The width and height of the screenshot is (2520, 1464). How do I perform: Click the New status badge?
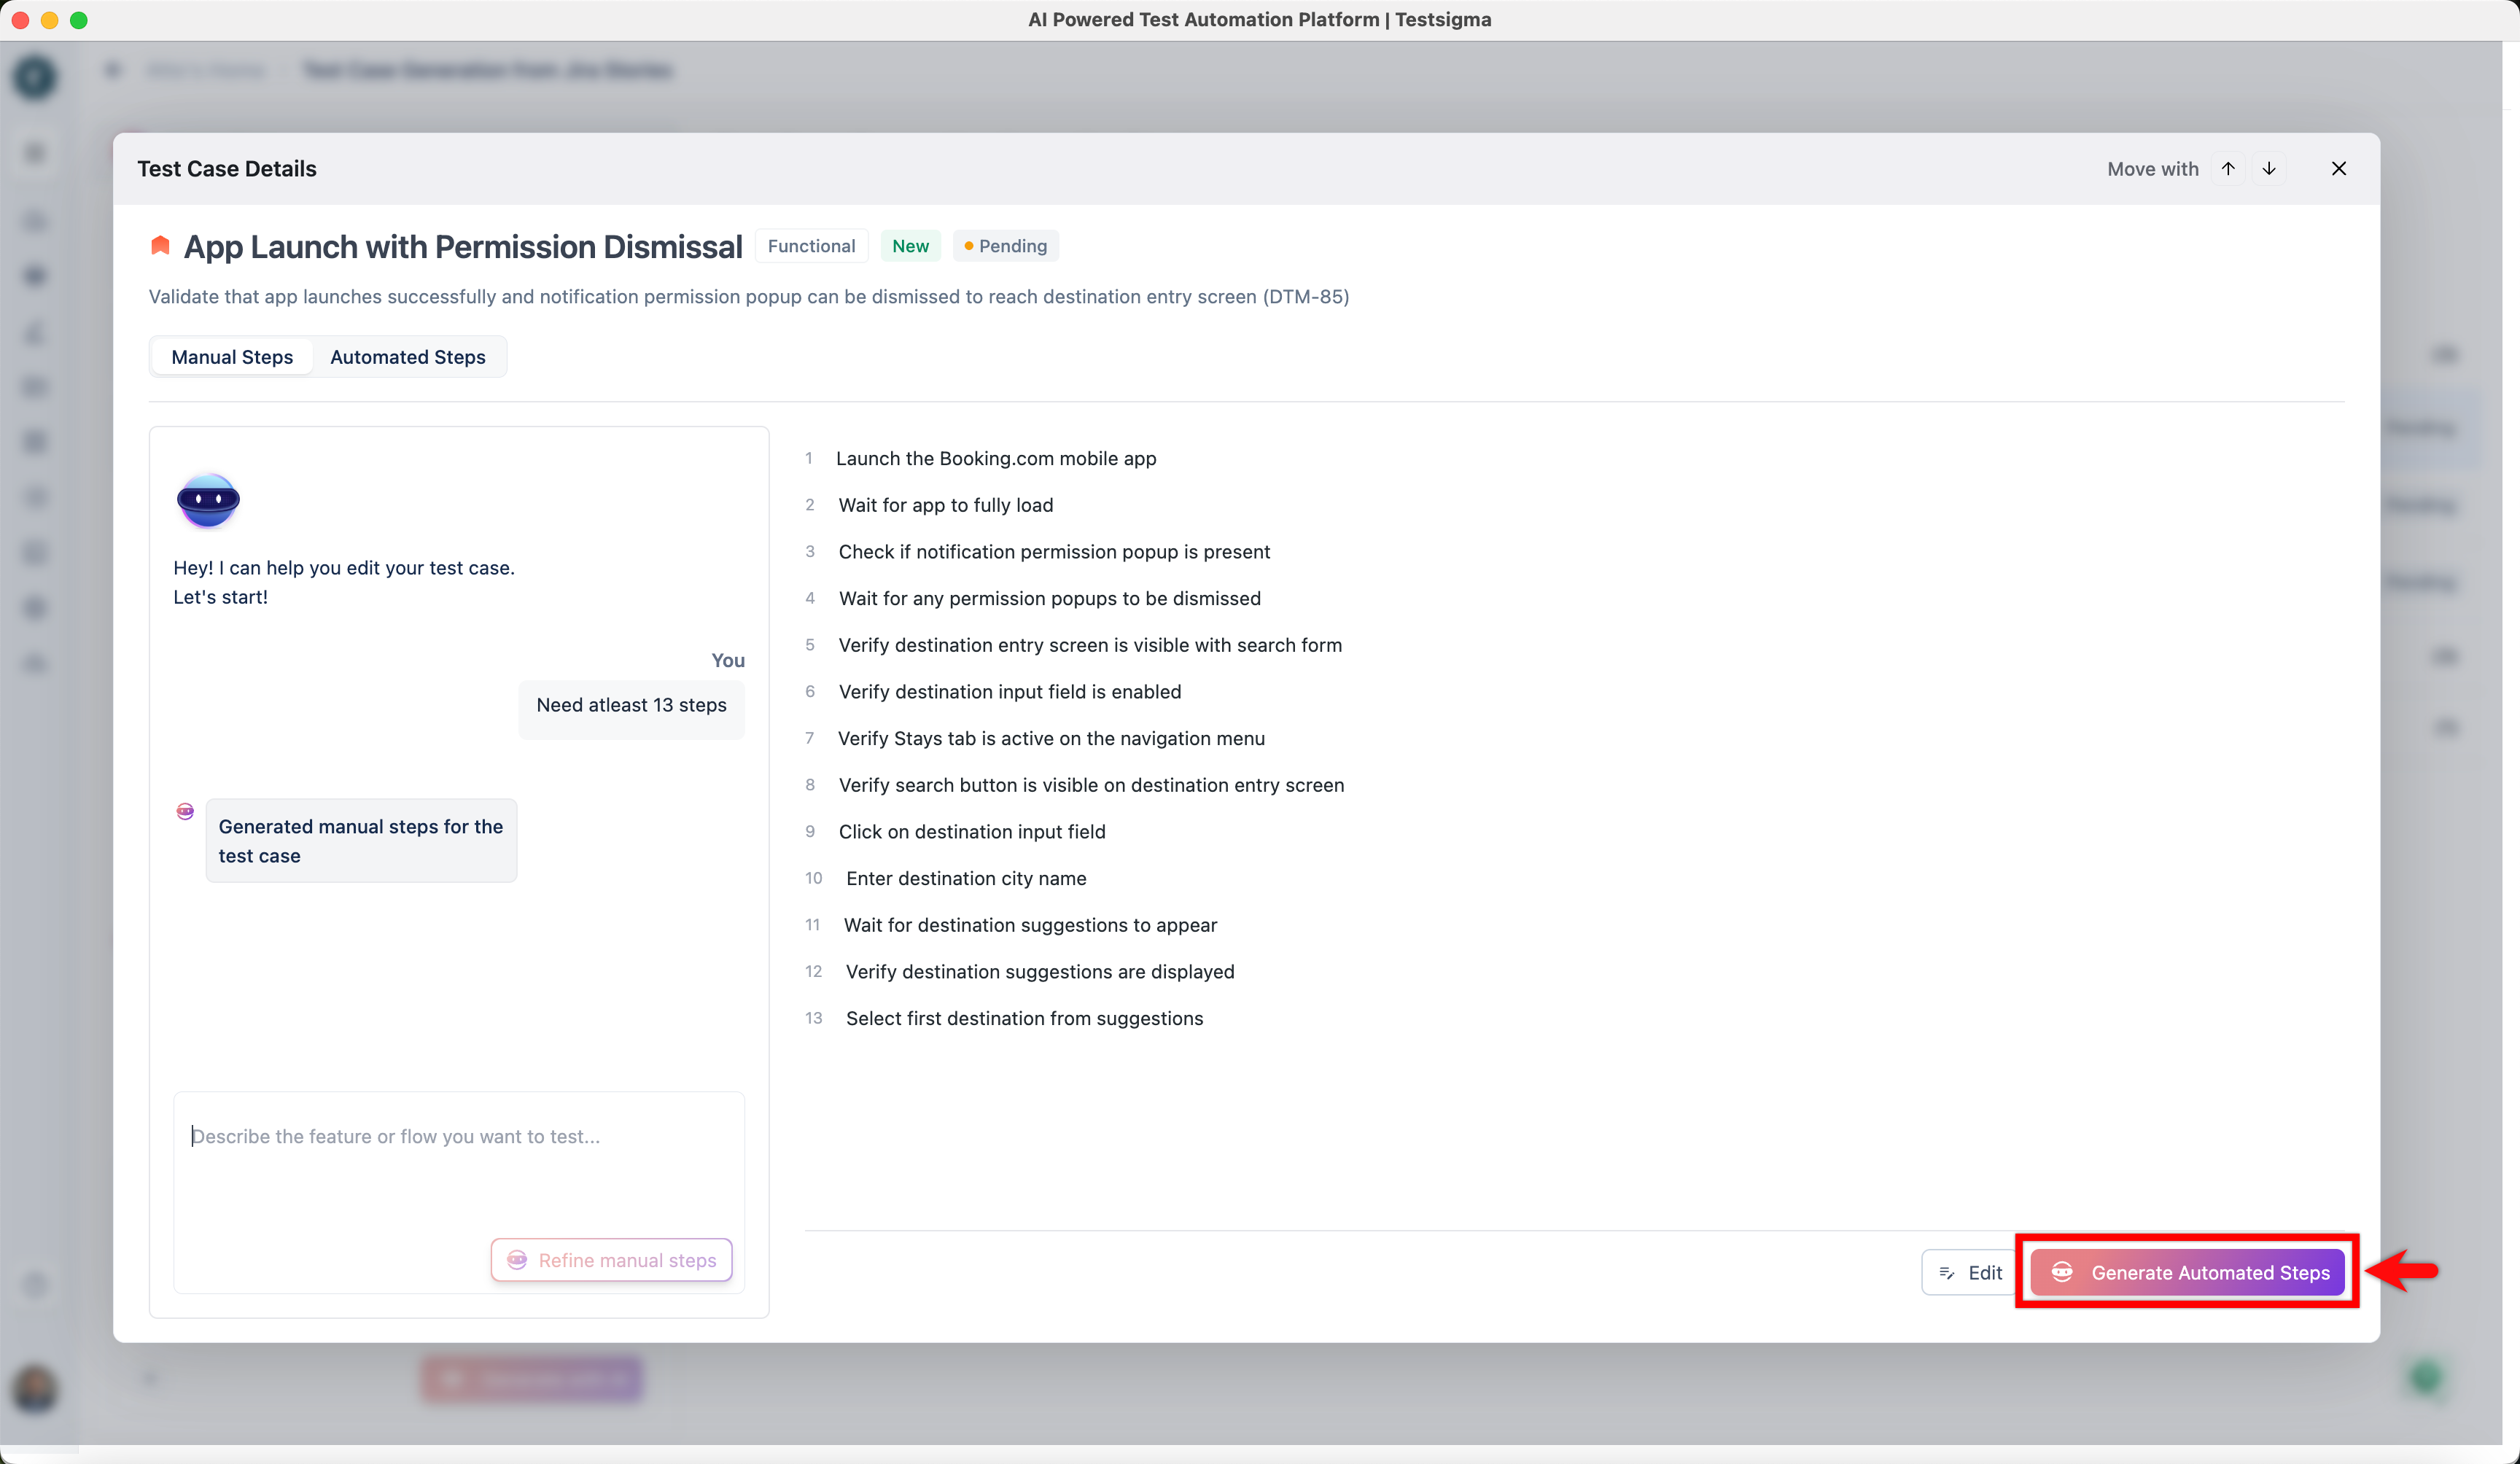910,245
